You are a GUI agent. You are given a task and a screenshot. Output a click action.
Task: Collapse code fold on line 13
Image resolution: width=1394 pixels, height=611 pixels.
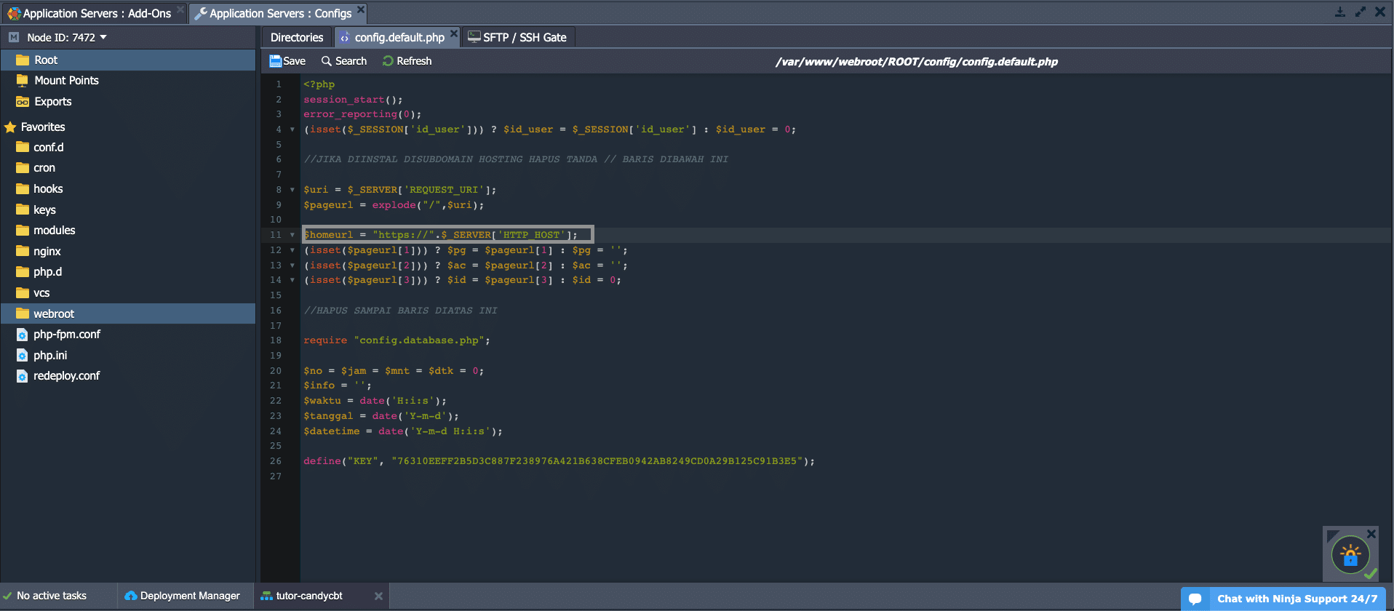point(292,265)
